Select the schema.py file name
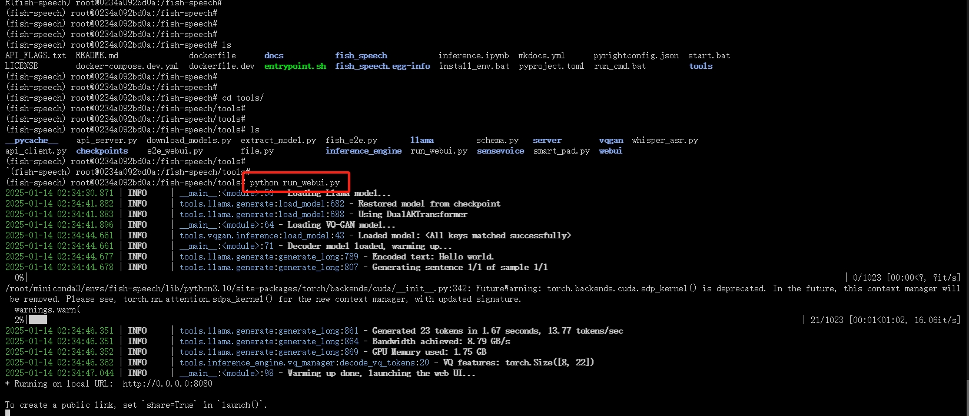Viewport: 969px width, 416px height. (x=497, y=140)
